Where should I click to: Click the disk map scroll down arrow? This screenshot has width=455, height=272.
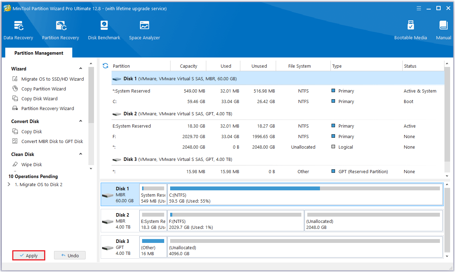point(447,256)
